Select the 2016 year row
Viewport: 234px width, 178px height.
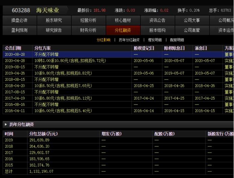[118, 159]
